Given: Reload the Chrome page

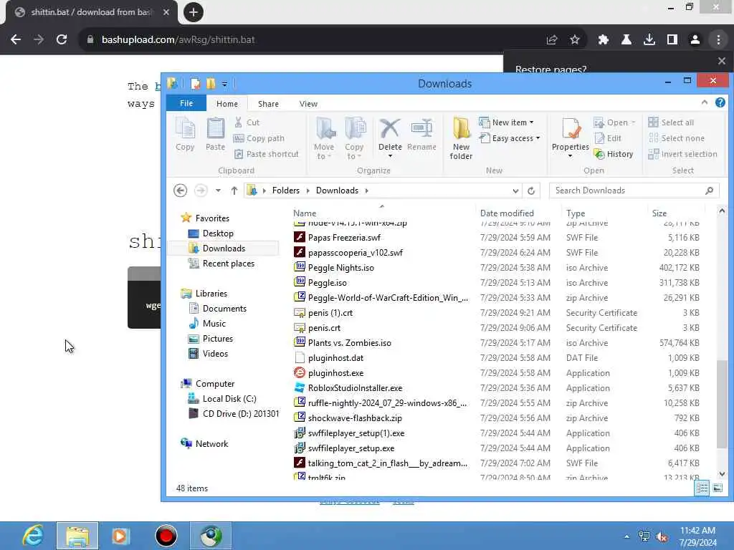Looking at the screenshot, I should point(62,40).
